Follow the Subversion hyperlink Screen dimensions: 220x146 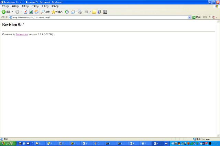[22, 35]
